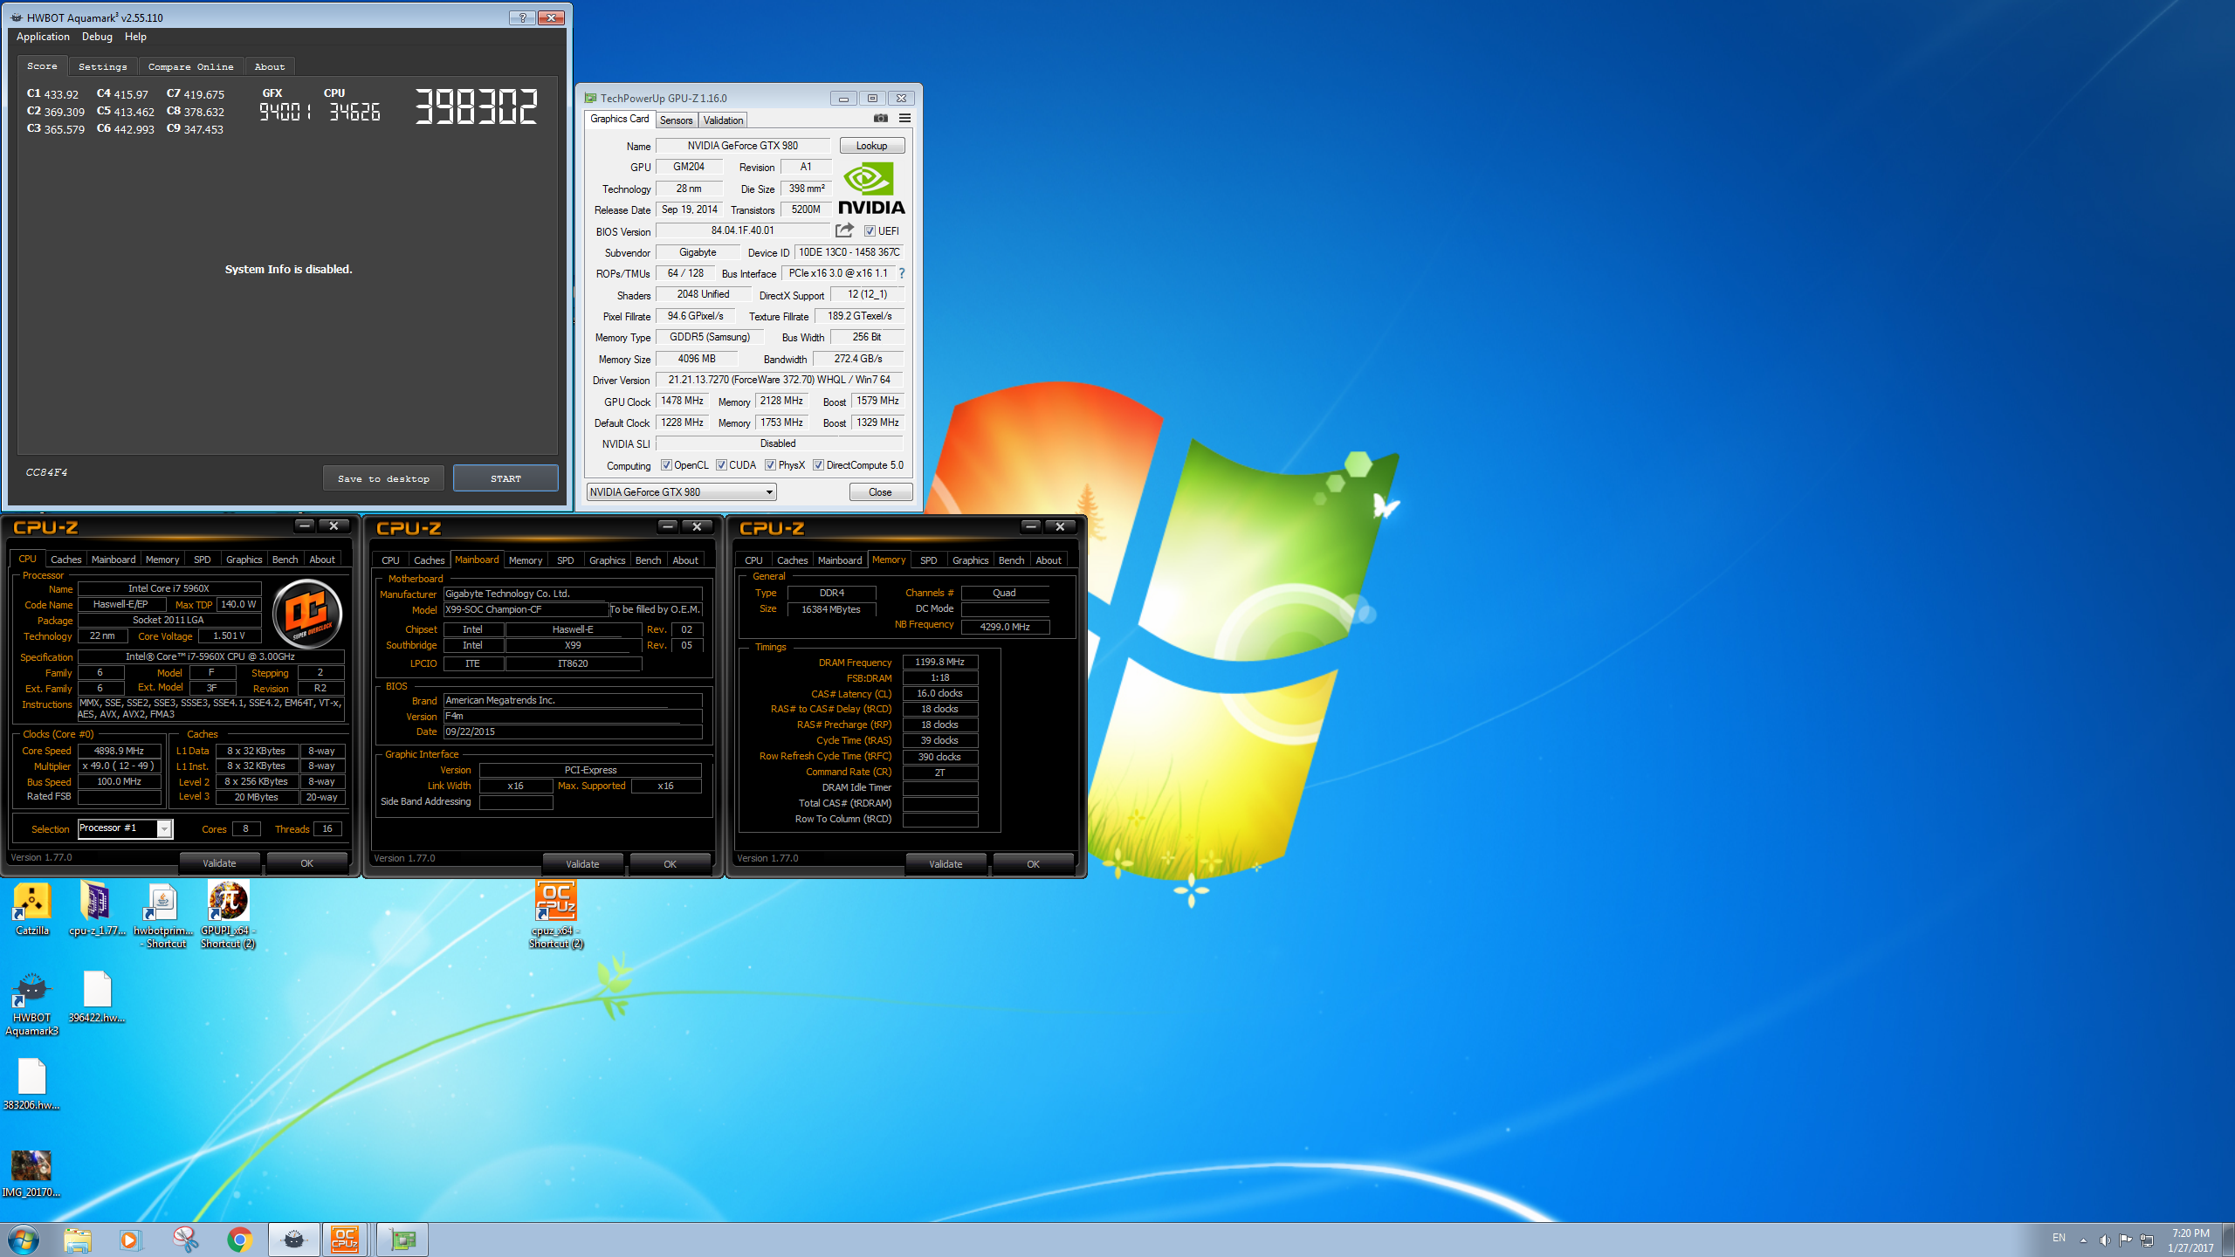Screen dimensions: 2235x1257
Task: Open the hwbotprime shortcut icon
Action: coord(162,915)
